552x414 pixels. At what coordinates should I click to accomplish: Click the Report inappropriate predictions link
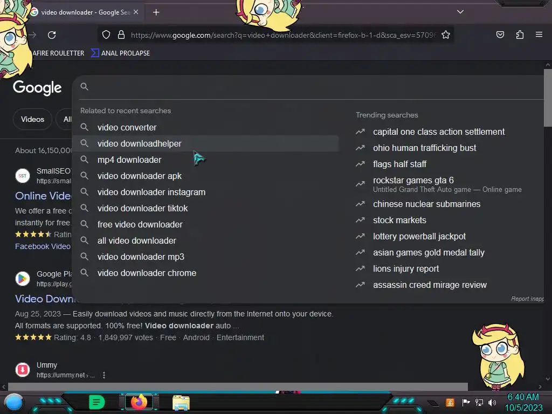pyautogui.click(x=527, y=299)
